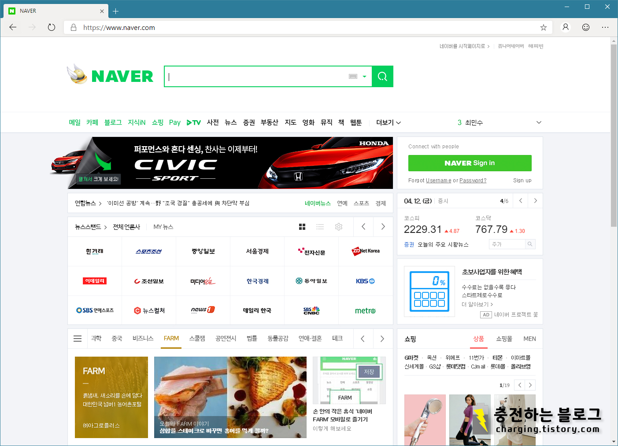Select the 스쿨잼 topic tab
The width and height of the screenshot is (618, 446).
pyautogui.click(x=197, y=339)
